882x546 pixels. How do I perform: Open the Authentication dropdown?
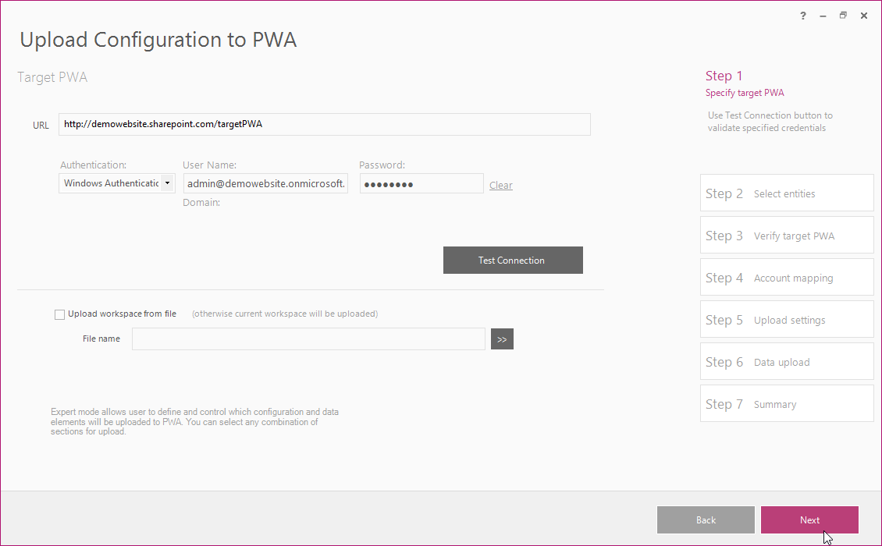point(167,183)
